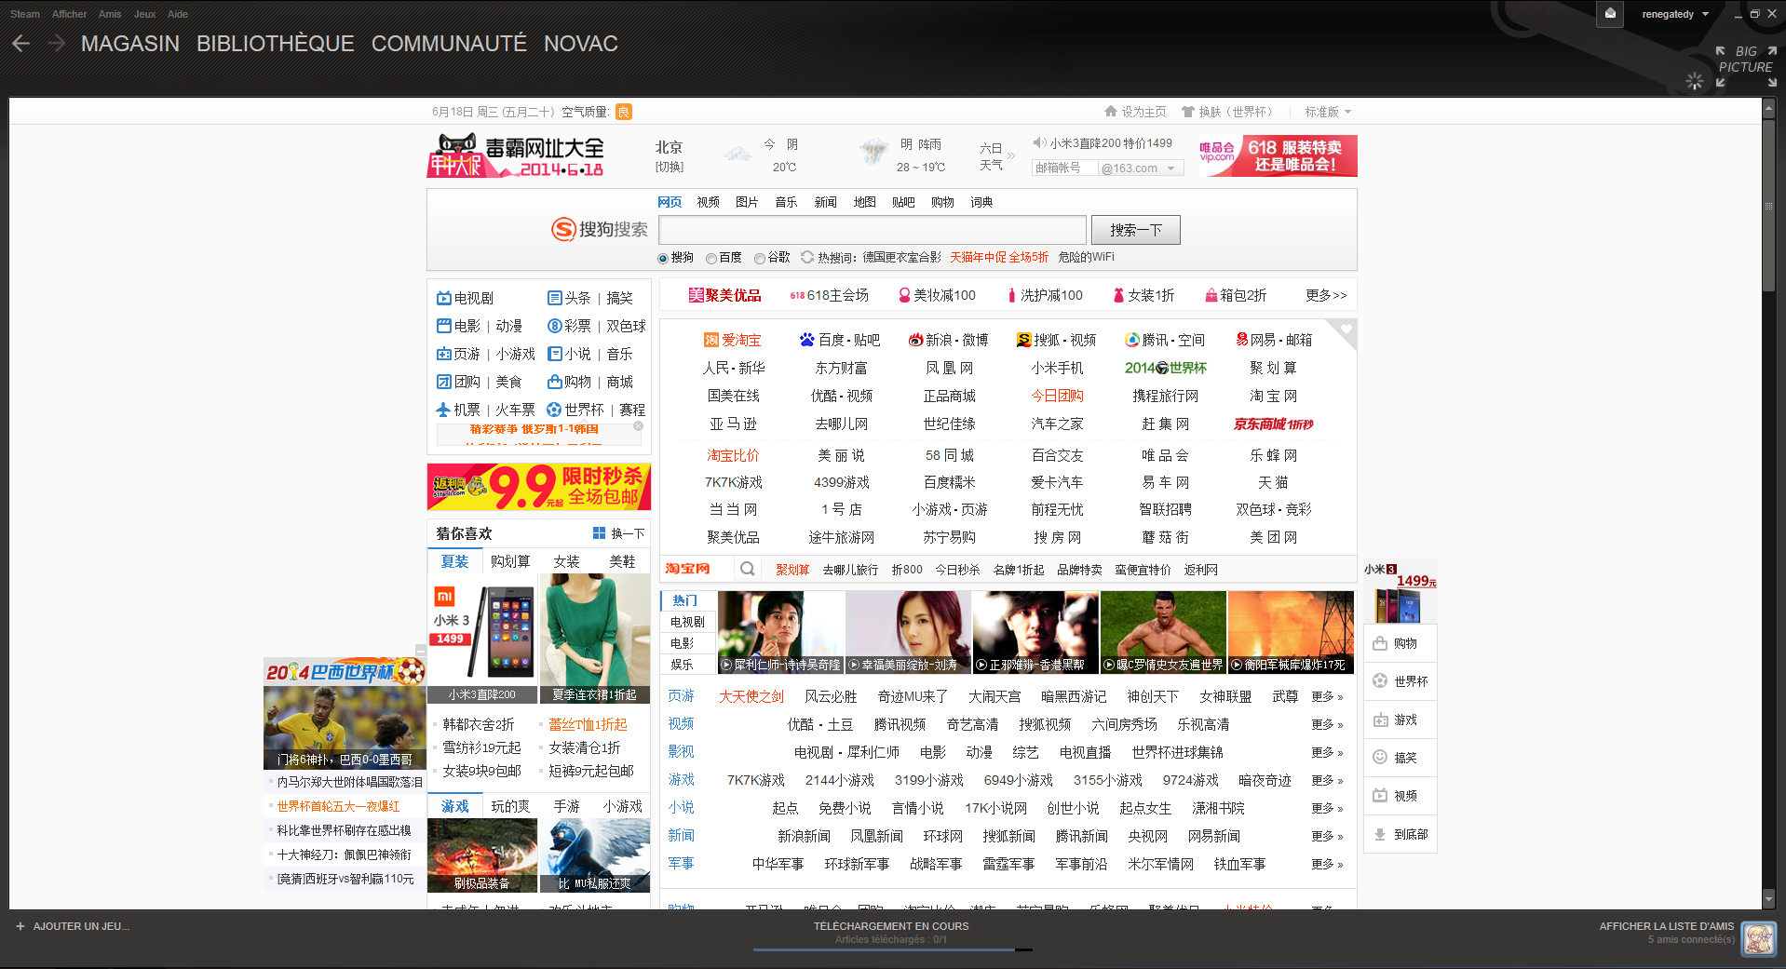
Task: Open the Jeux menu
Action: click(144, 14)
